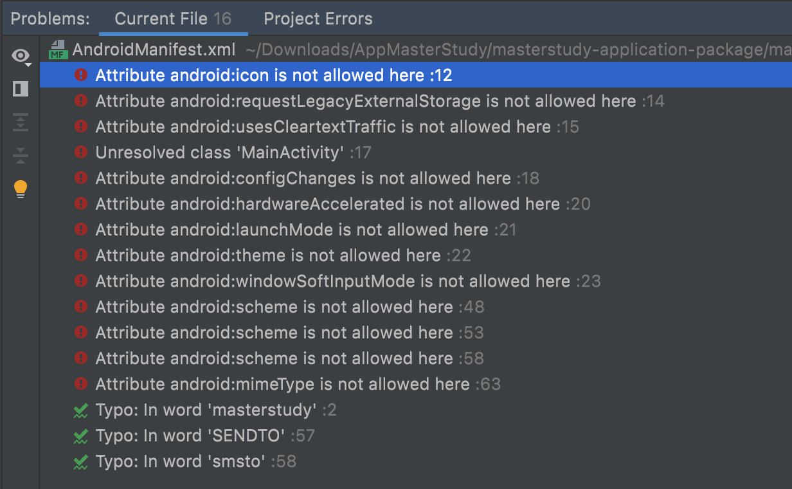Image resolution: width=792 pixels, height=489 pixels.
Task: Click the error icon beside Unresolved class 'MainActivity'
Action: (x=81, y=152)
